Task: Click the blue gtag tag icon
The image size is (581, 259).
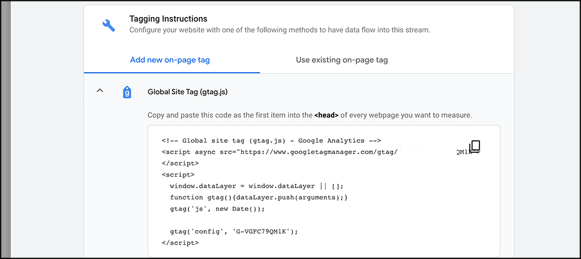Action: click(127, 91)
